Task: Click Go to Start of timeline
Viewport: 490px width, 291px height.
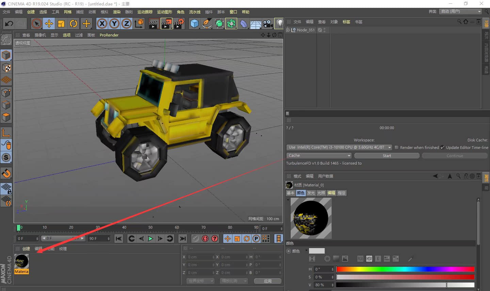Action: coord(118,239)
